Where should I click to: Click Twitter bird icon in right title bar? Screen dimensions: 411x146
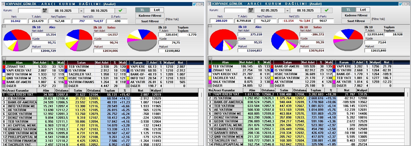pyautogui.click(x=400, y=4)
